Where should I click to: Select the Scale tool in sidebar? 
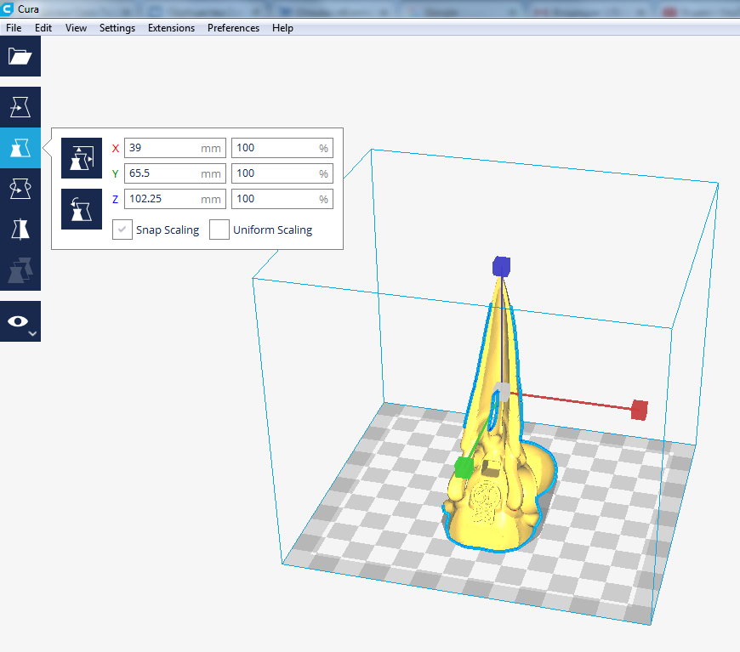click(x=20, y=149)
